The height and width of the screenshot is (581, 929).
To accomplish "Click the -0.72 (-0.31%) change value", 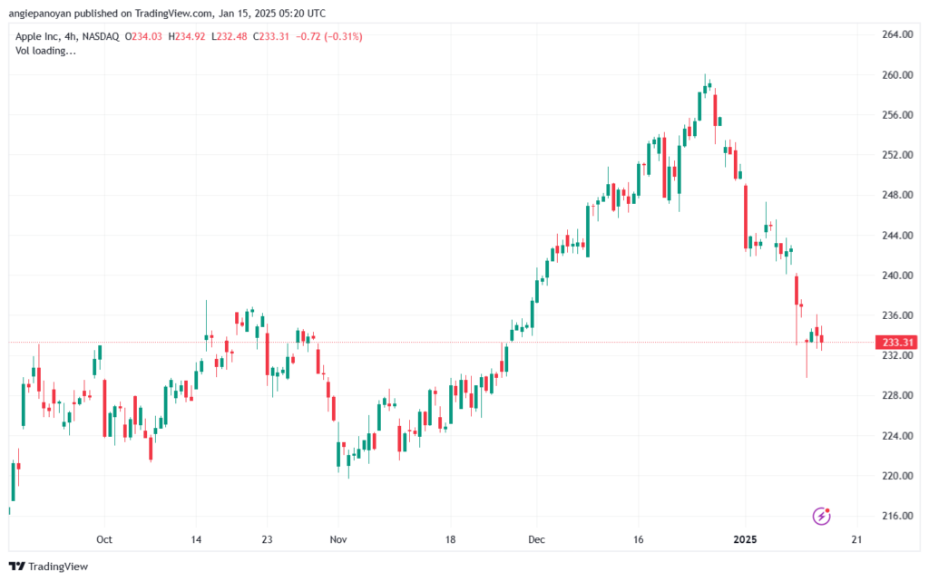I will point(328,36).
